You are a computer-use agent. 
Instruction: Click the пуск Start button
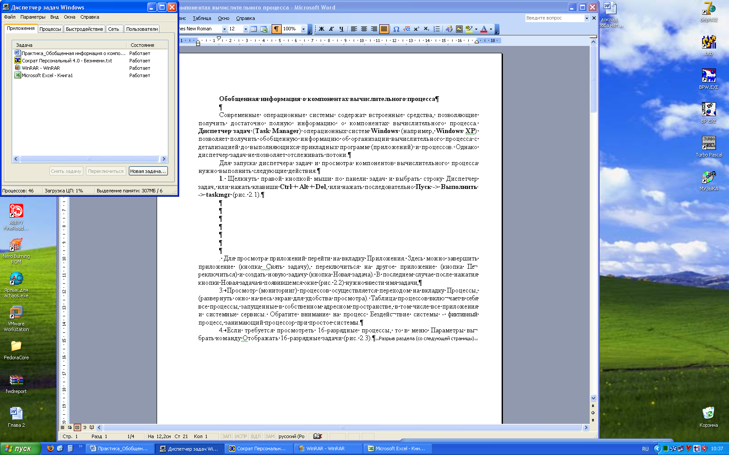(x=20, y=448)
